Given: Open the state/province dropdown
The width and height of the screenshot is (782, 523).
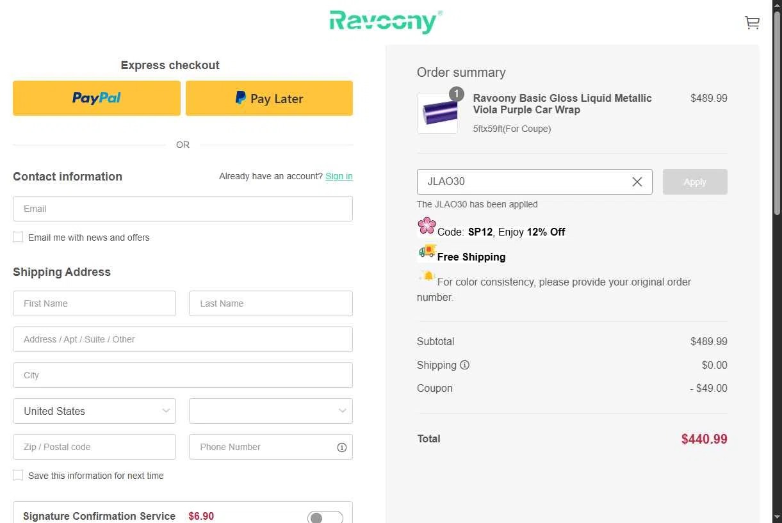Looking at the screenshot, I should [271, 411].
